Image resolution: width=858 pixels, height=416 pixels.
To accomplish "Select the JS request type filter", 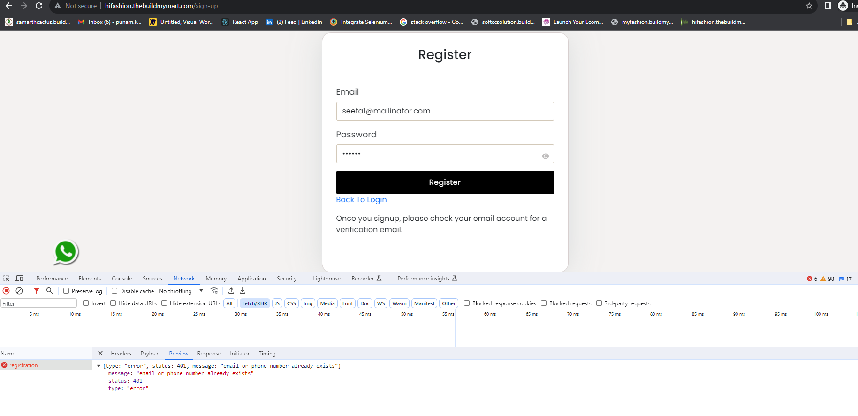I will 277,303.
